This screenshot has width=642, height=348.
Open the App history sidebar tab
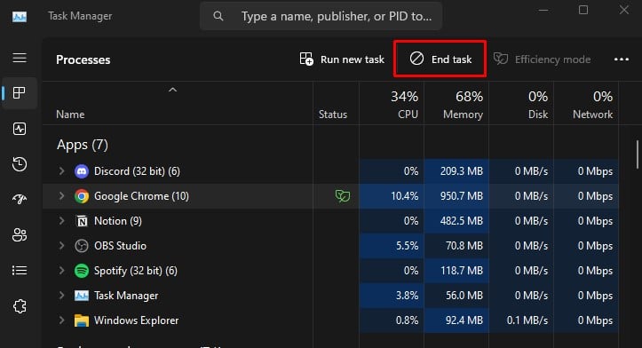[20, 164]
